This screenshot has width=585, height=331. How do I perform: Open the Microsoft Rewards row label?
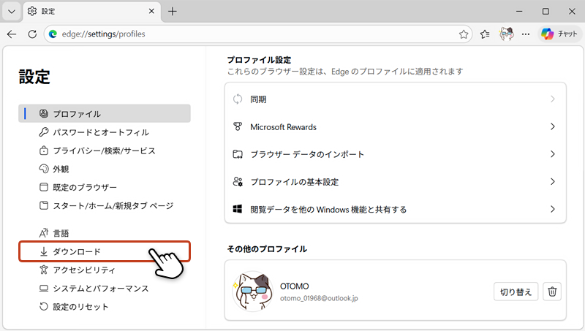pos(283,127)
